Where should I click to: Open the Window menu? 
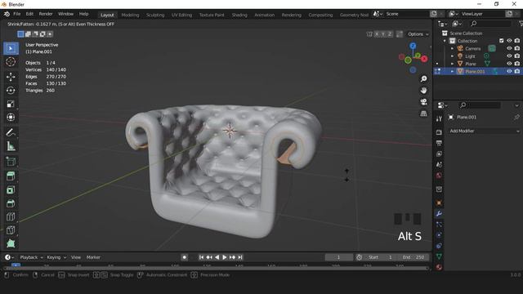[x=65, y=14]
